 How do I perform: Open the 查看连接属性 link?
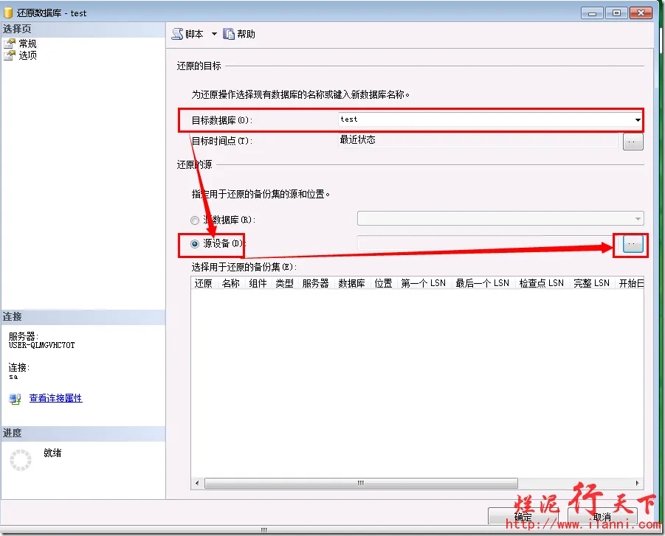[55, 398]
